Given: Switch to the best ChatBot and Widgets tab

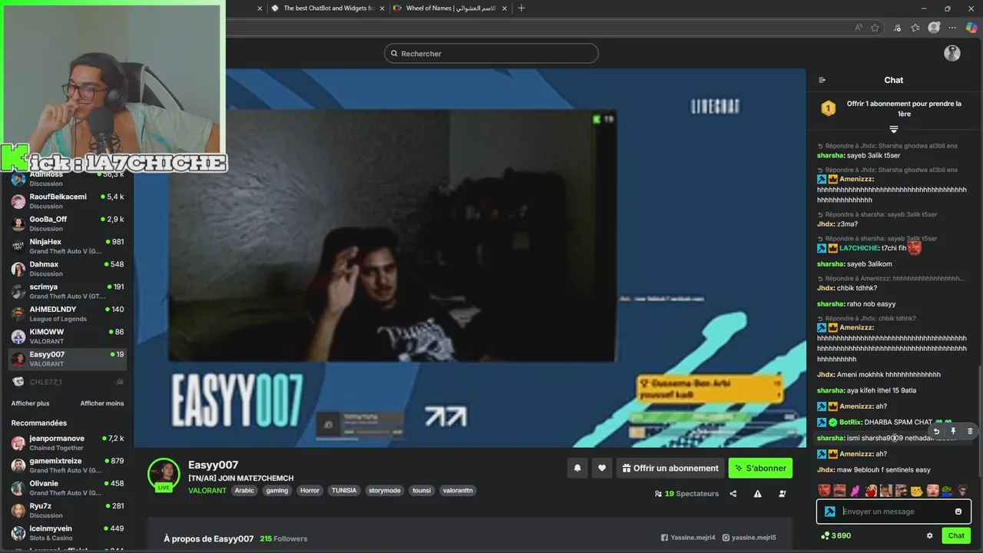Looking at the screenshot, I should pos(328,8).
